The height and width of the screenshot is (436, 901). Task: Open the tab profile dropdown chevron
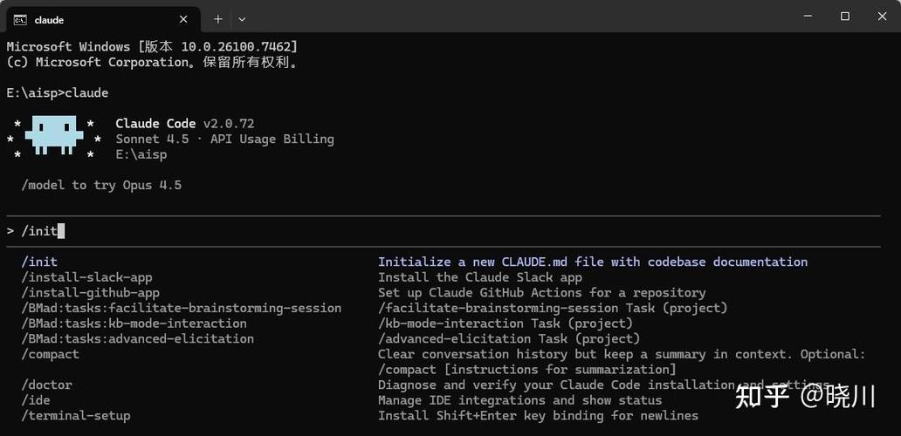click(x=242, y=19)
